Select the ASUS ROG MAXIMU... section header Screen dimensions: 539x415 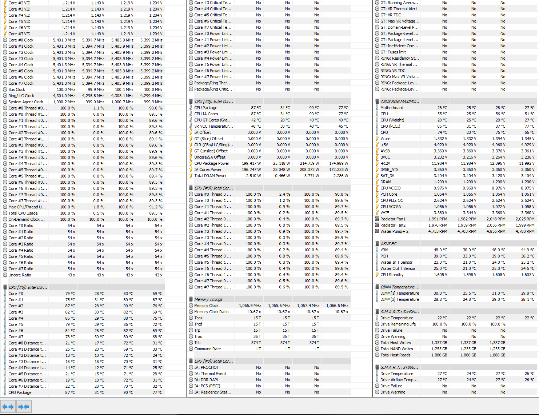tap(455, 101)
